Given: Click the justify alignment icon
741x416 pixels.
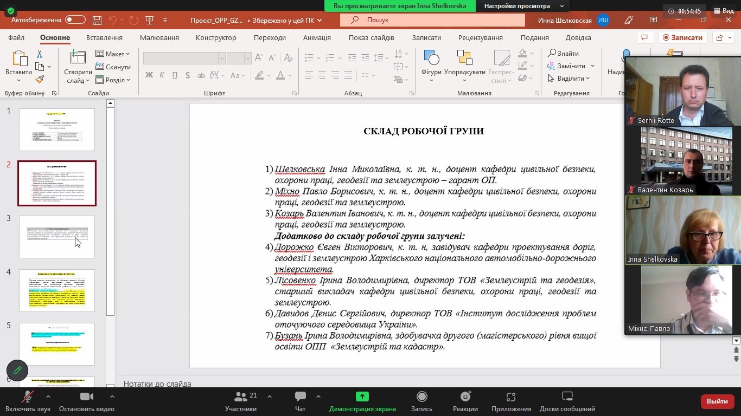Looking at the screenshot, I should pyautogui.click(x=348, y=75).
